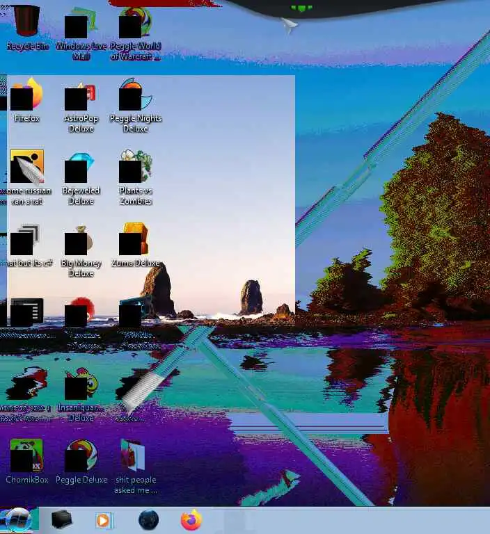
Task: Click the Windows Start orb
Action: (18, 520)
